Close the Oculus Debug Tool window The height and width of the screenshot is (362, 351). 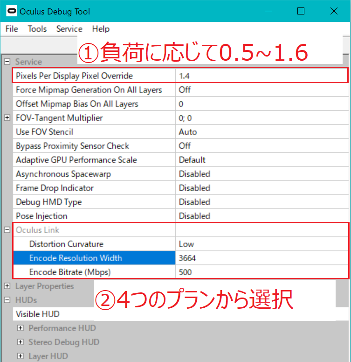334,11
